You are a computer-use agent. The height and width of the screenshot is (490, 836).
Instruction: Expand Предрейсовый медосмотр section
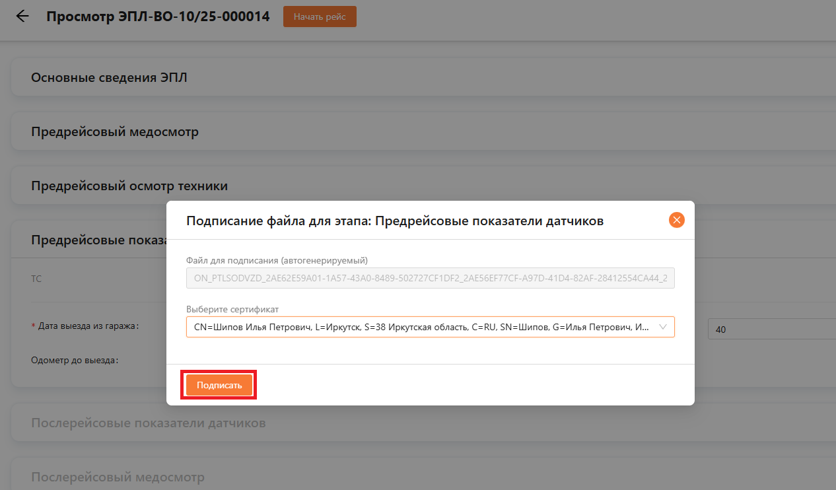pyautogui.click(x=114, y=131)
